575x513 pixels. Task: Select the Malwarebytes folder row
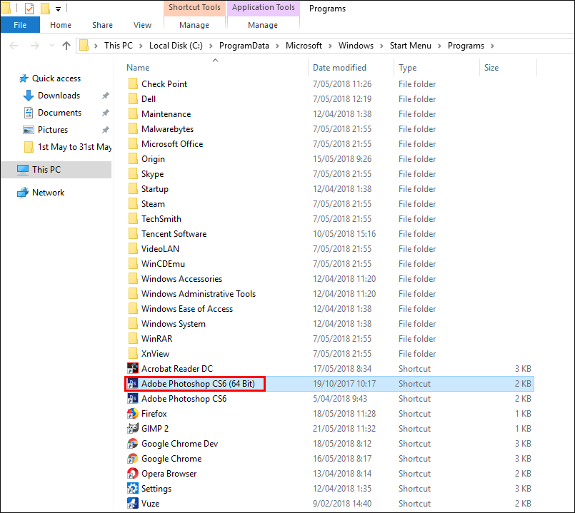click(x=329, y=129)
